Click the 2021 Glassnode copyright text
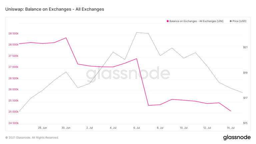 tap(32, 137)
